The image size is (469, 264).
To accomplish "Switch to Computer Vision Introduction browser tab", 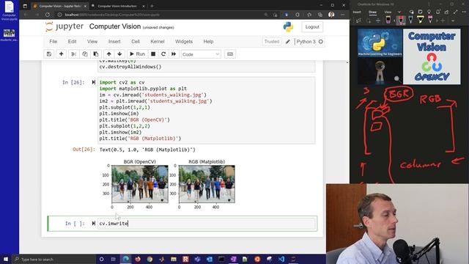I will tap(117, 6).
